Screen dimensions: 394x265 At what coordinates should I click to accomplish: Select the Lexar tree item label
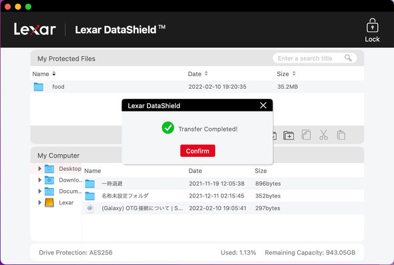[x=66, y=203]
